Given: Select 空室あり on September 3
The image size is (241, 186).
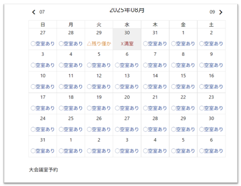Looking at the screenshot, I should coord(127,151).
